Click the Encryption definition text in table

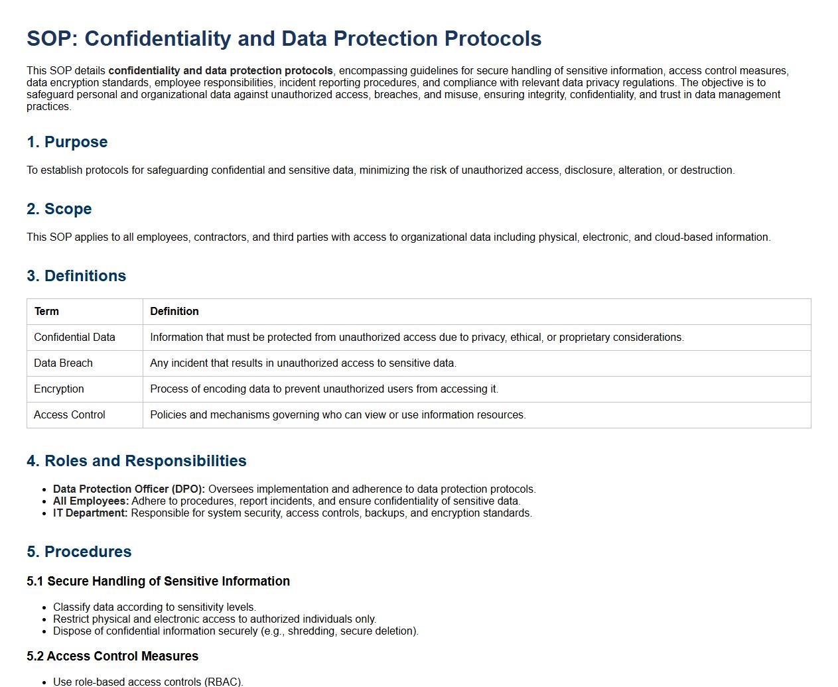tap(324, 389)
